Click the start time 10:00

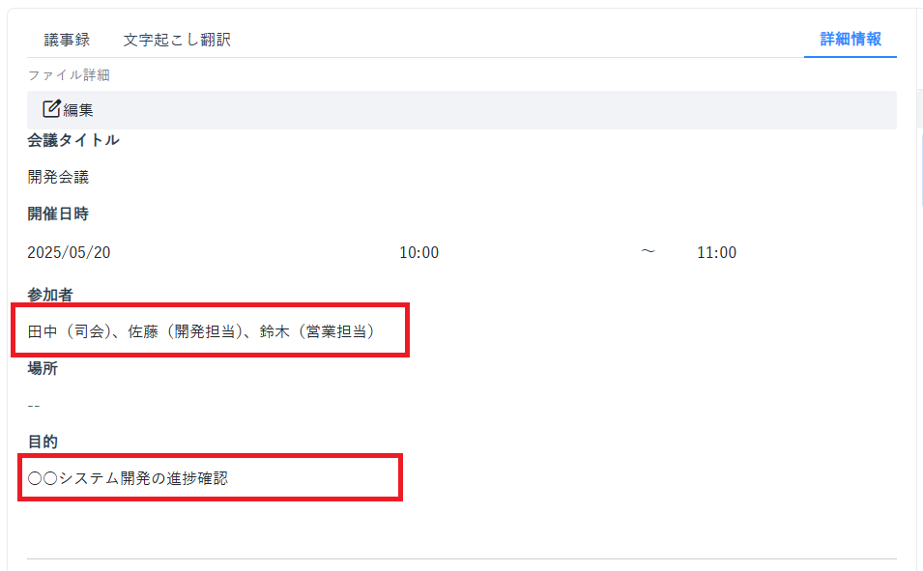click(x=419, y=252)
